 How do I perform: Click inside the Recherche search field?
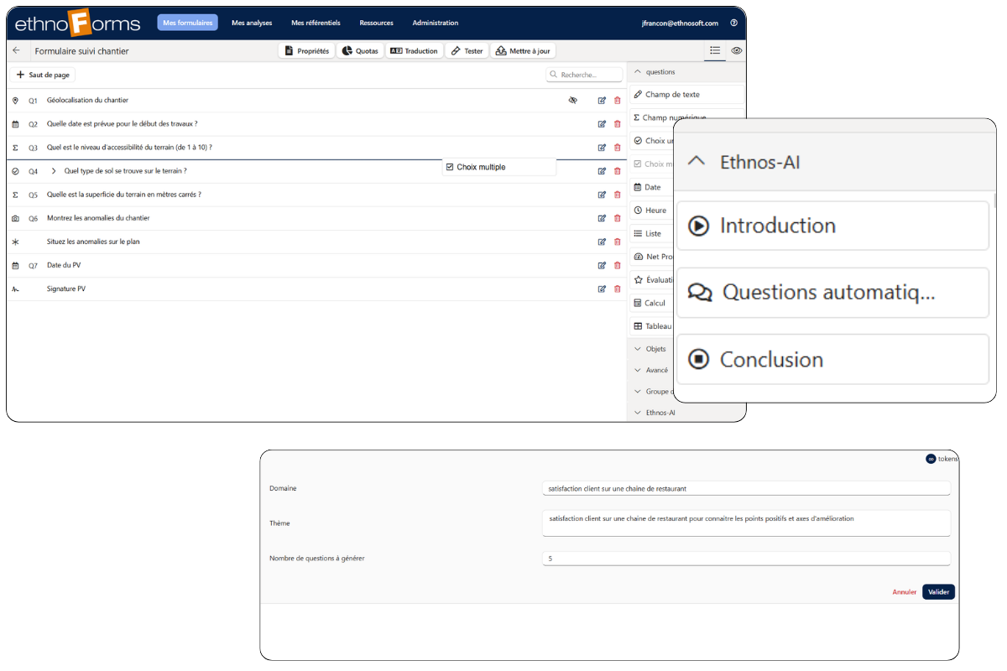585,74
